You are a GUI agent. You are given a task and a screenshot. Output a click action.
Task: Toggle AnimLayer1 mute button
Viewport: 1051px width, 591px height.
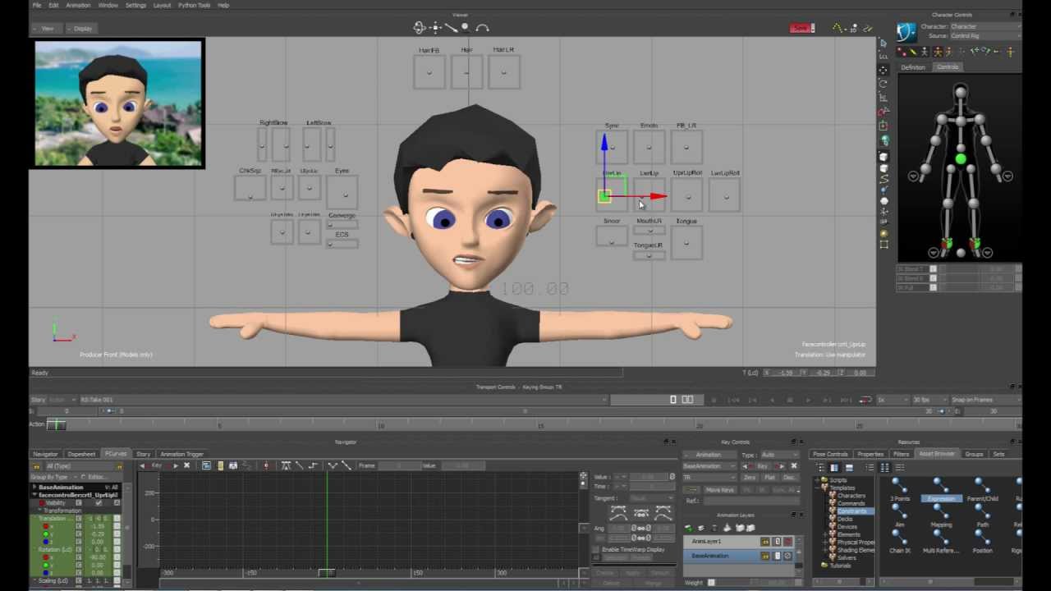pyautogui.click(x=787, y=542)
